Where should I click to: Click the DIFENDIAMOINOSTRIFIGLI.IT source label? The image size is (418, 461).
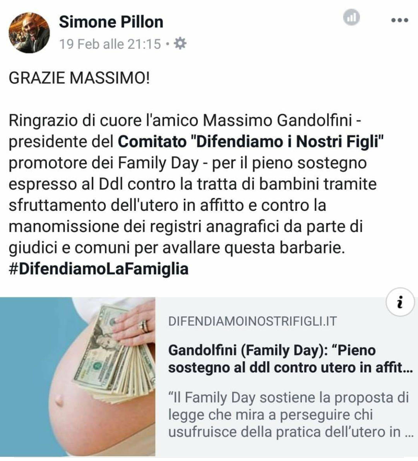pos(252,321)
